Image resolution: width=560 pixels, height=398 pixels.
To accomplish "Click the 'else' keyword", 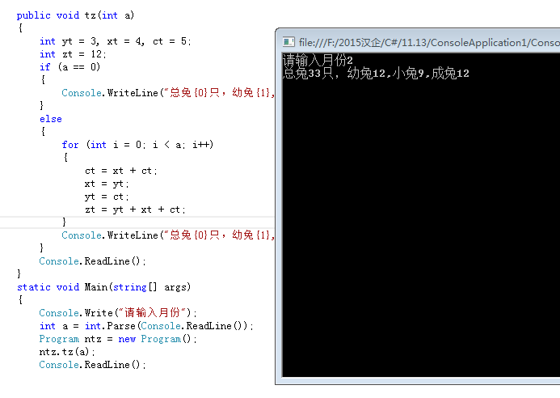I will click(x=51, y=119).
